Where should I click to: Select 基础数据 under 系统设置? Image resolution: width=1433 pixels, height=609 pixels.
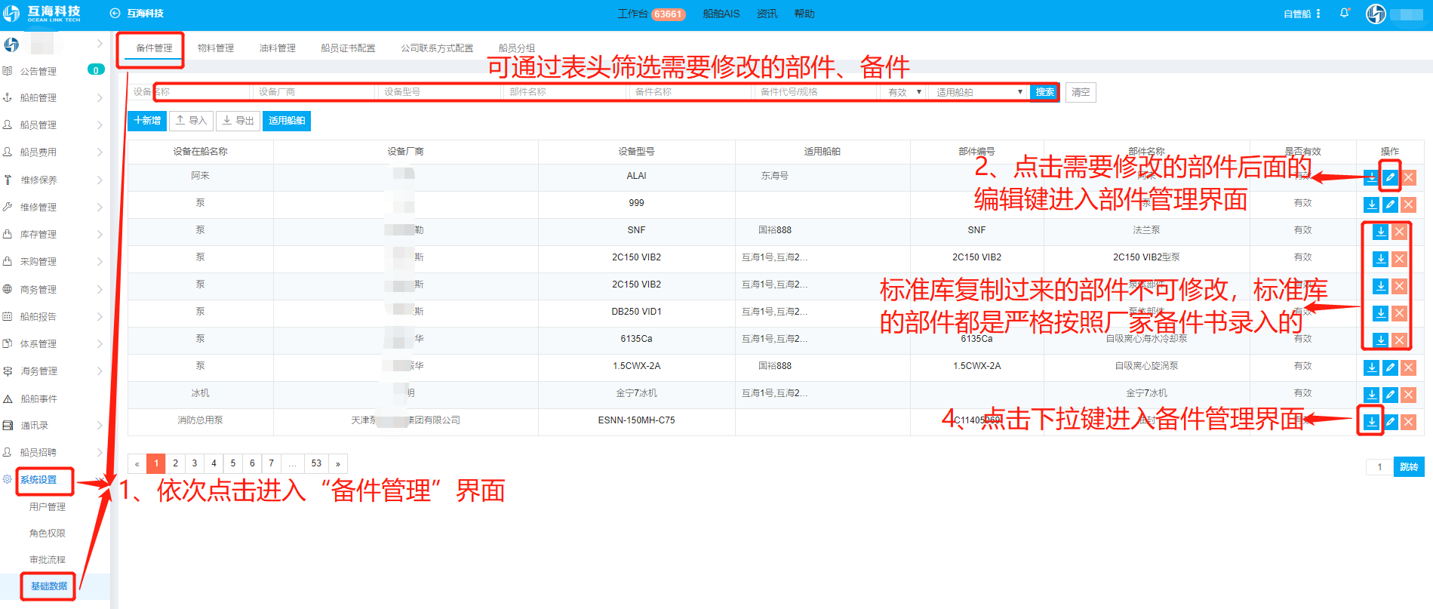49,586
